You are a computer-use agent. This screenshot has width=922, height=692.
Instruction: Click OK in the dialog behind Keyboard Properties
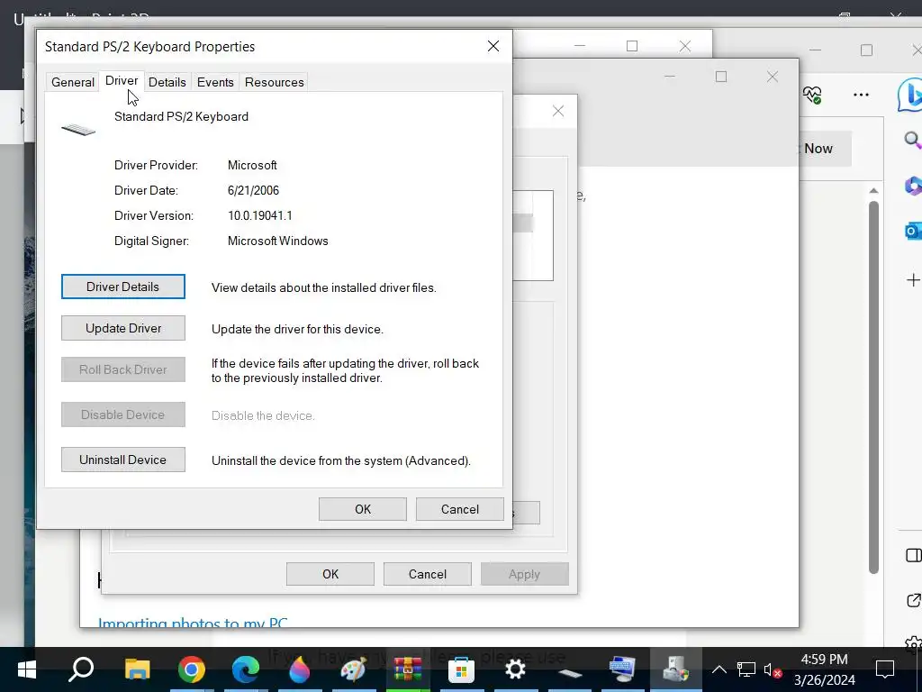point(330,574)
